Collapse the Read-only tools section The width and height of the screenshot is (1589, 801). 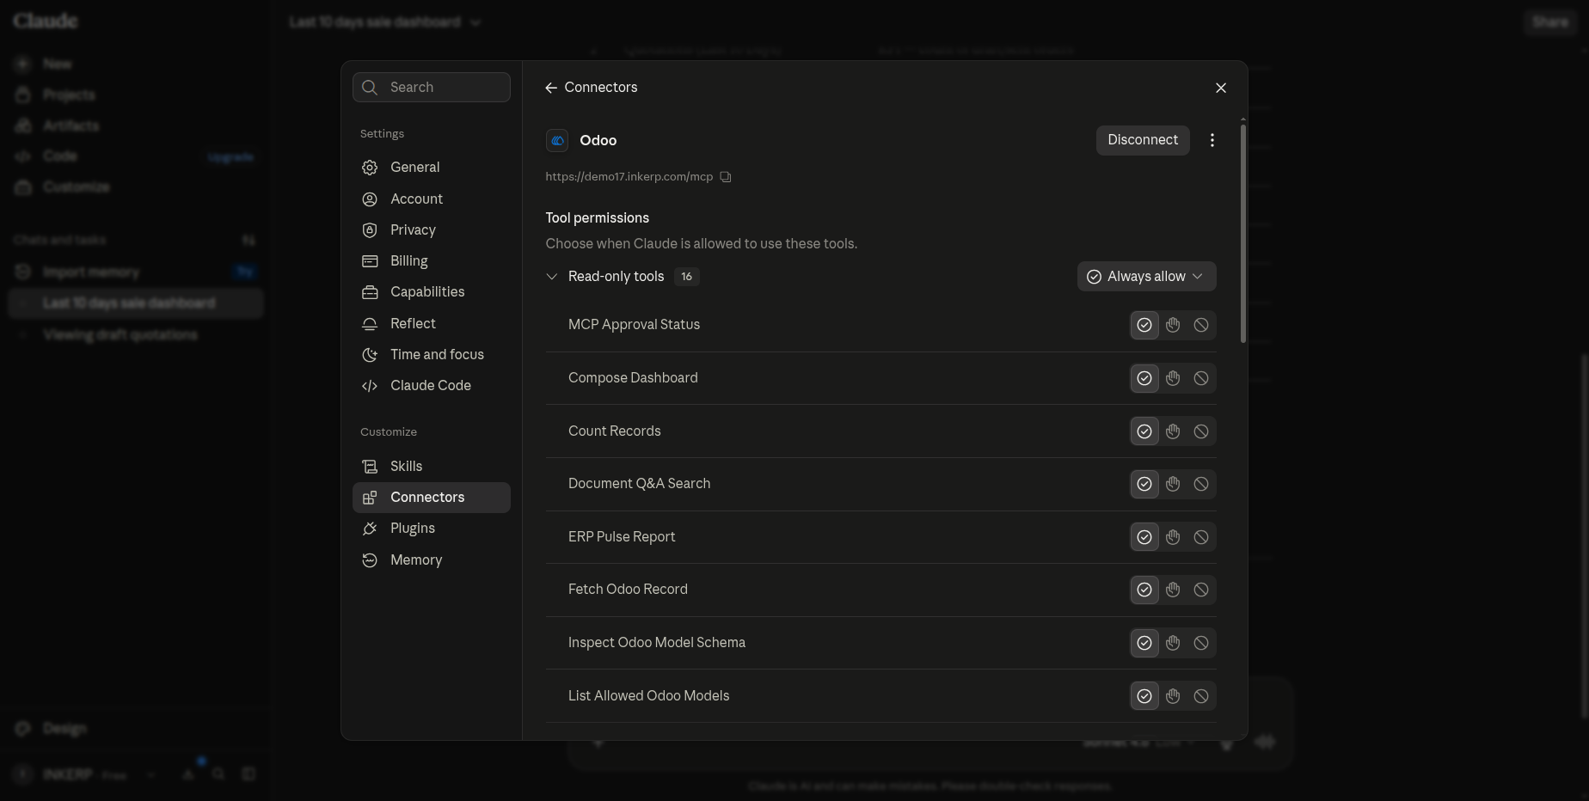pos(552,277)
